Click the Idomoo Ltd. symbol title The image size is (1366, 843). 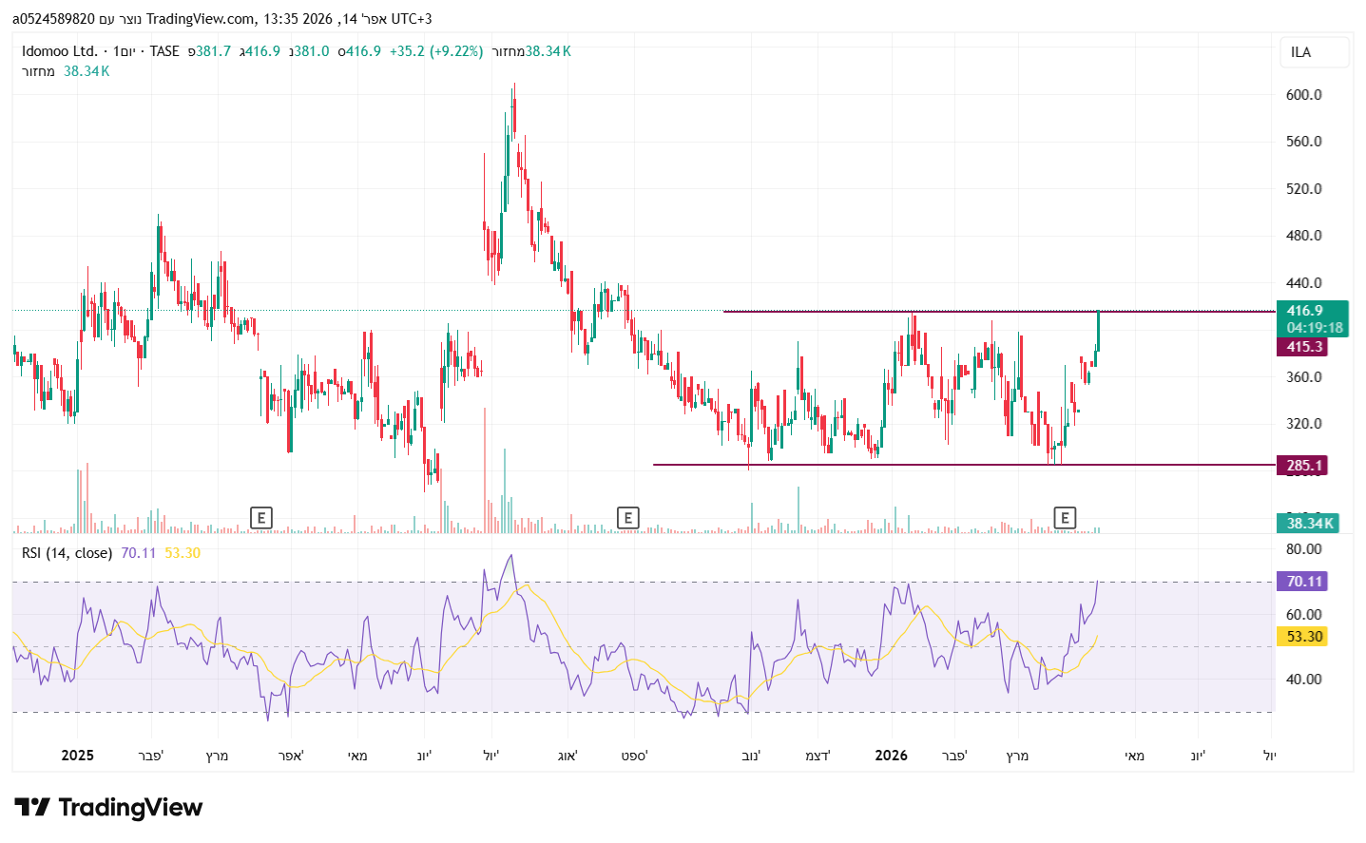(x=60, y=51)
